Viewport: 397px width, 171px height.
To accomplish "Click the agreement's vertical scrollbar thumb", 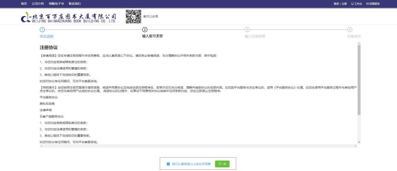I will click(x=359, y=79).
